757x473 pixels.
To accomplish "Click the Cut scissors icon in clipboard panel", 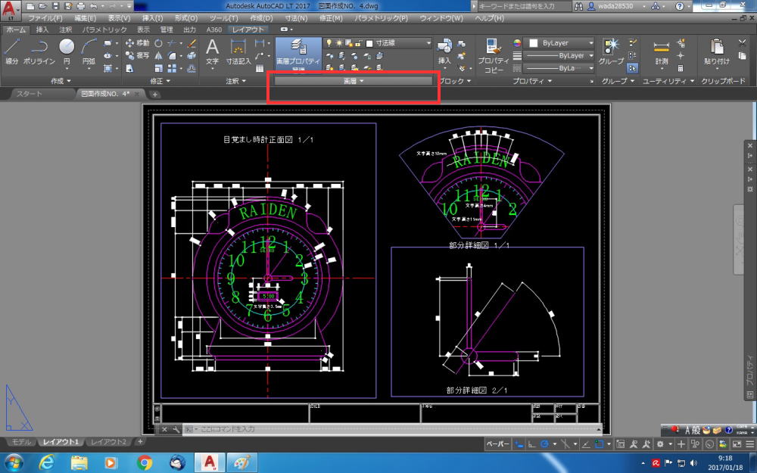I will coord(743,43).
